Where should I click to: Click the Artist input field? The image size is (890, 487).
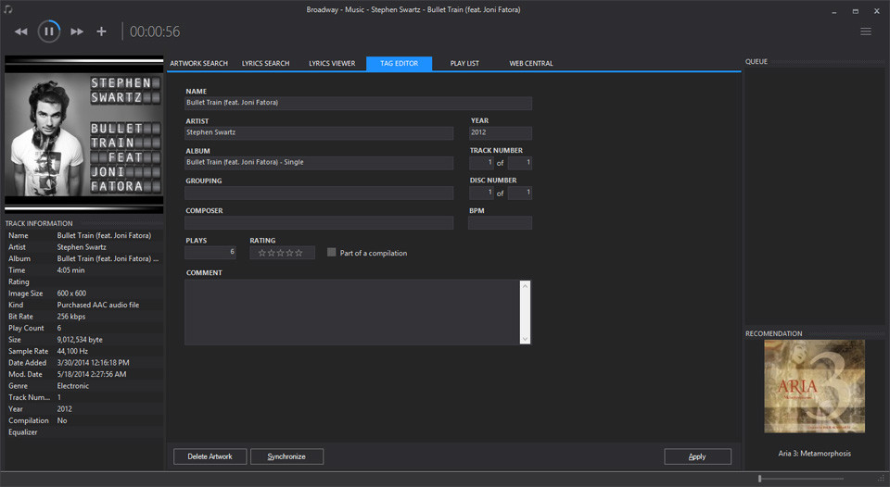tap(319, 132)
